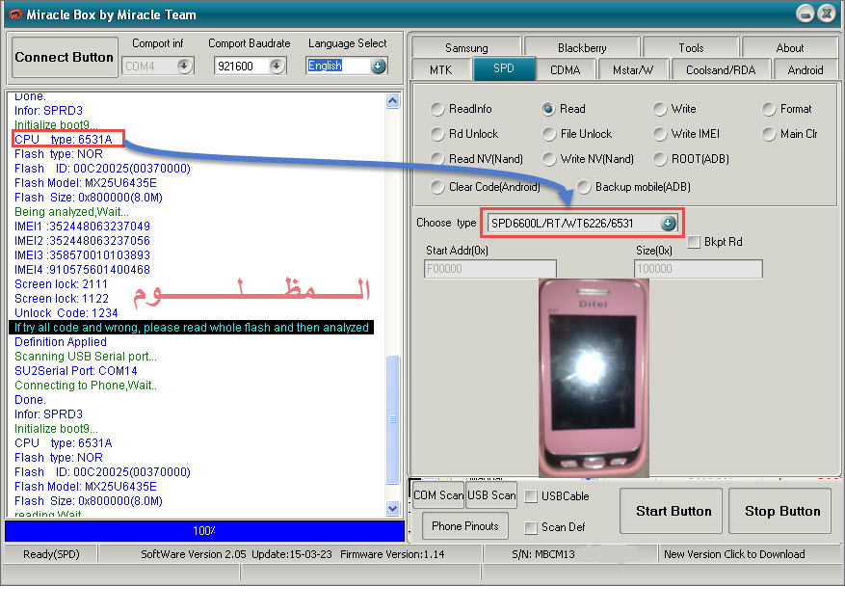Close the Miracle Box window

[x=826, y=13]
